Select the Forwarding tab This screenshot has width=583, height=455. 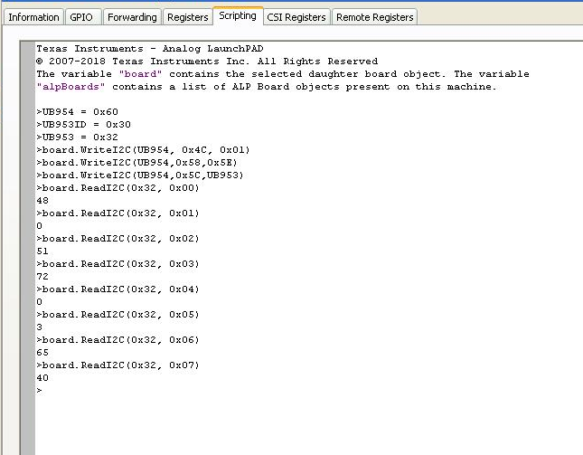click(x=132, y=17)
